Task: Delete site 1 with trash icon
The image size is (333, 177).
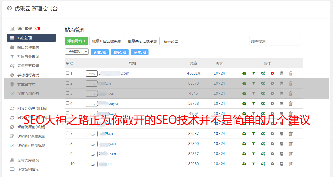Action: pyautogui.click(x=291, y=73)
